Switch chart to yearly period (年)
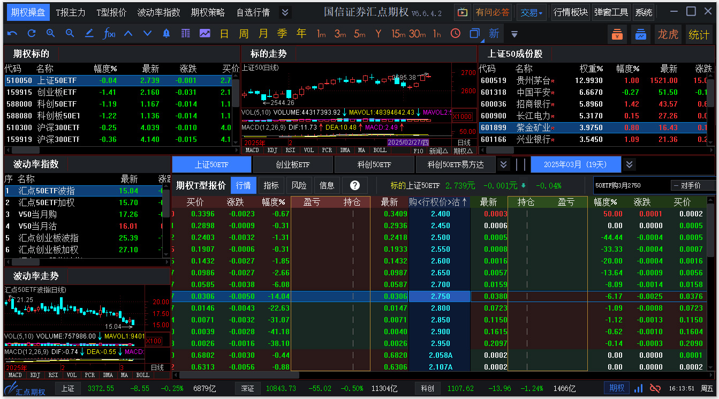719x399 pixels. 301,34
